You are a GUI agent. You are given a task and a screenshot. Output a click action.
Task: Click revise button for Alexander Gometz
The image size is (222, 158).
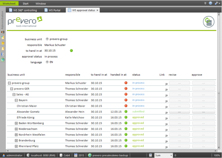coord(179,112)
